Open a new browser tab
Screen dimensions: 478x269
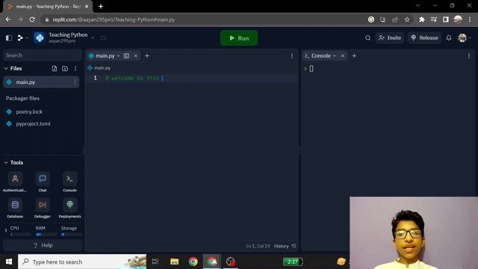101,7
